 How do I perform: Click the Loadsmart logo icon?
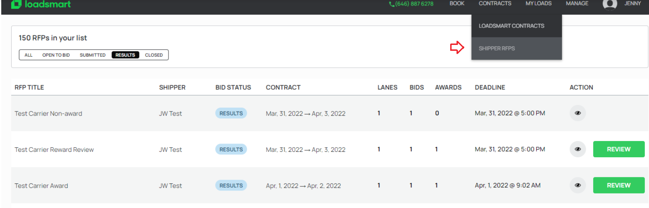16,4
